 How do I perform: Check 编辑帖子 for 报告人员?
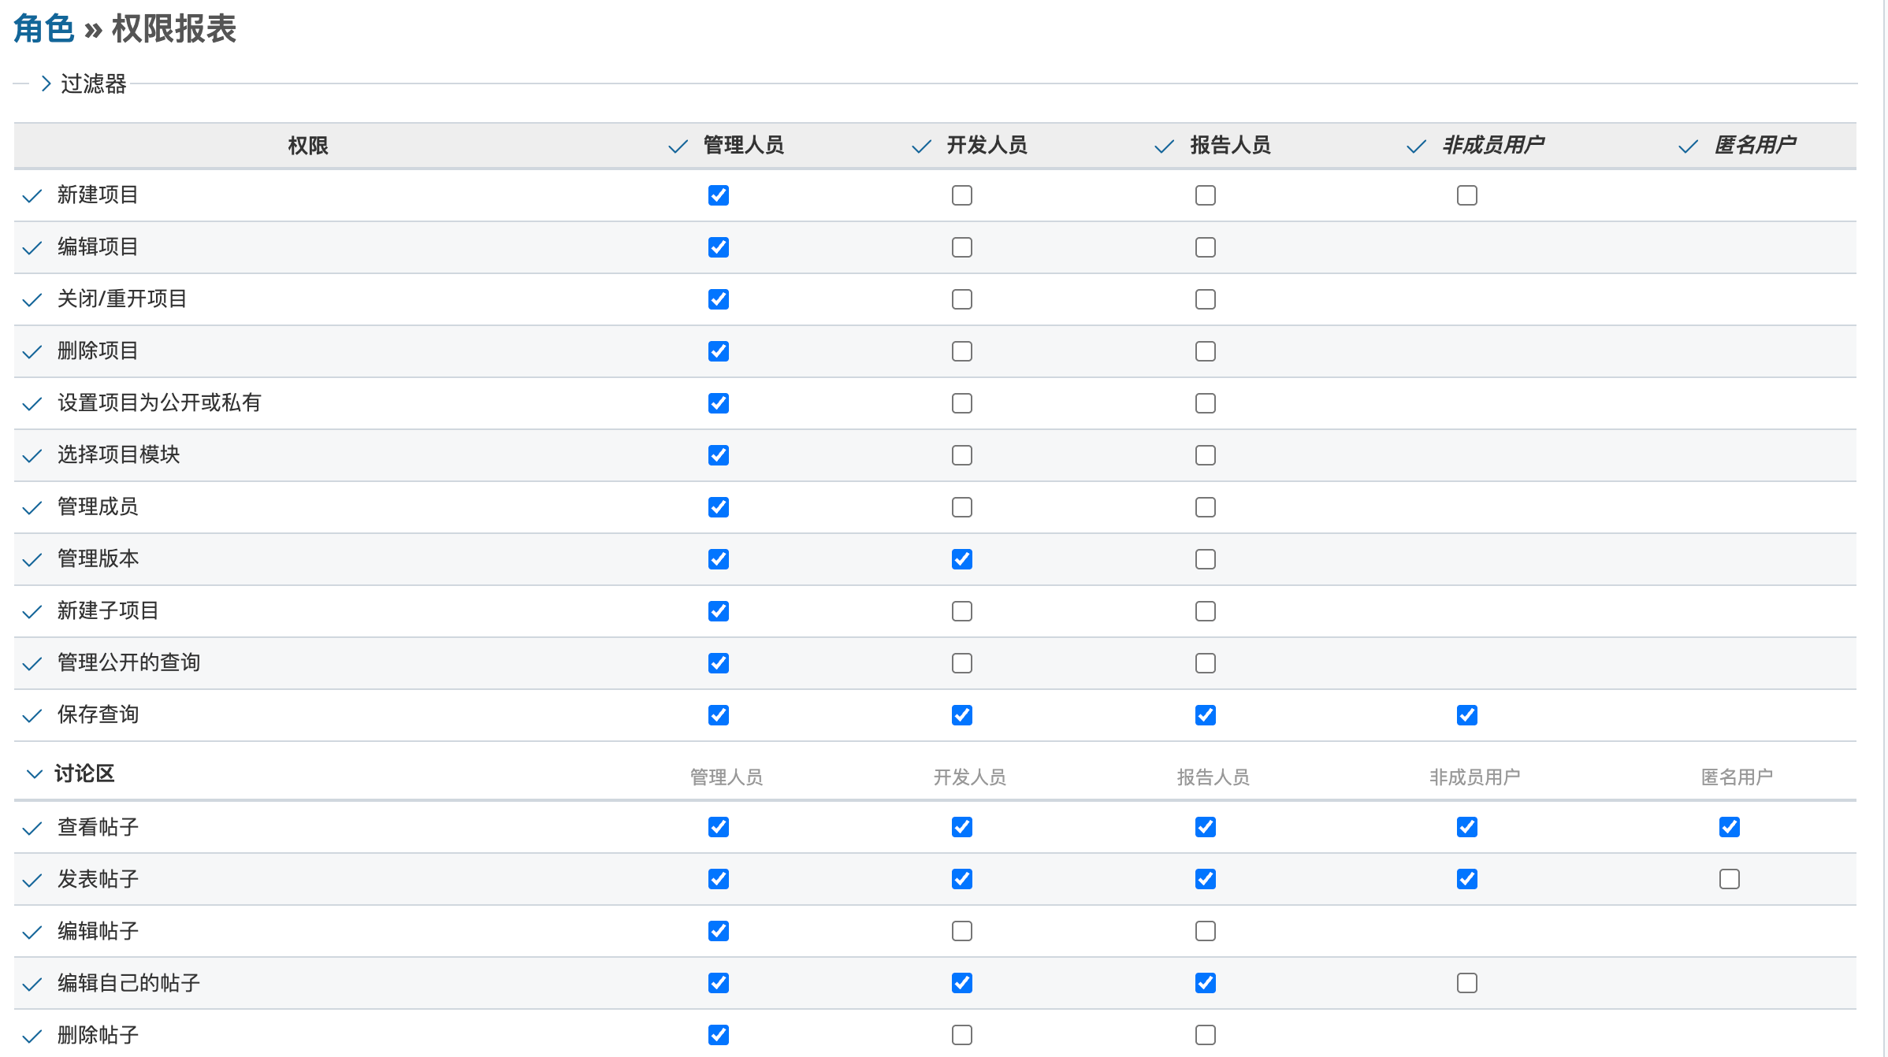tap(1206, 931)
